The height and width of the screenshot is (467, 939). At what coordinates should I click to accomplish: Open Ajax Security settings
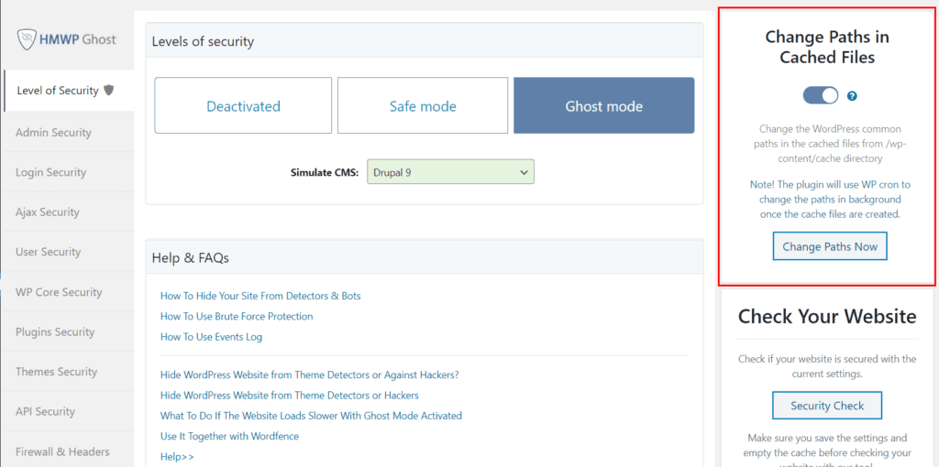tap(68, 212)
